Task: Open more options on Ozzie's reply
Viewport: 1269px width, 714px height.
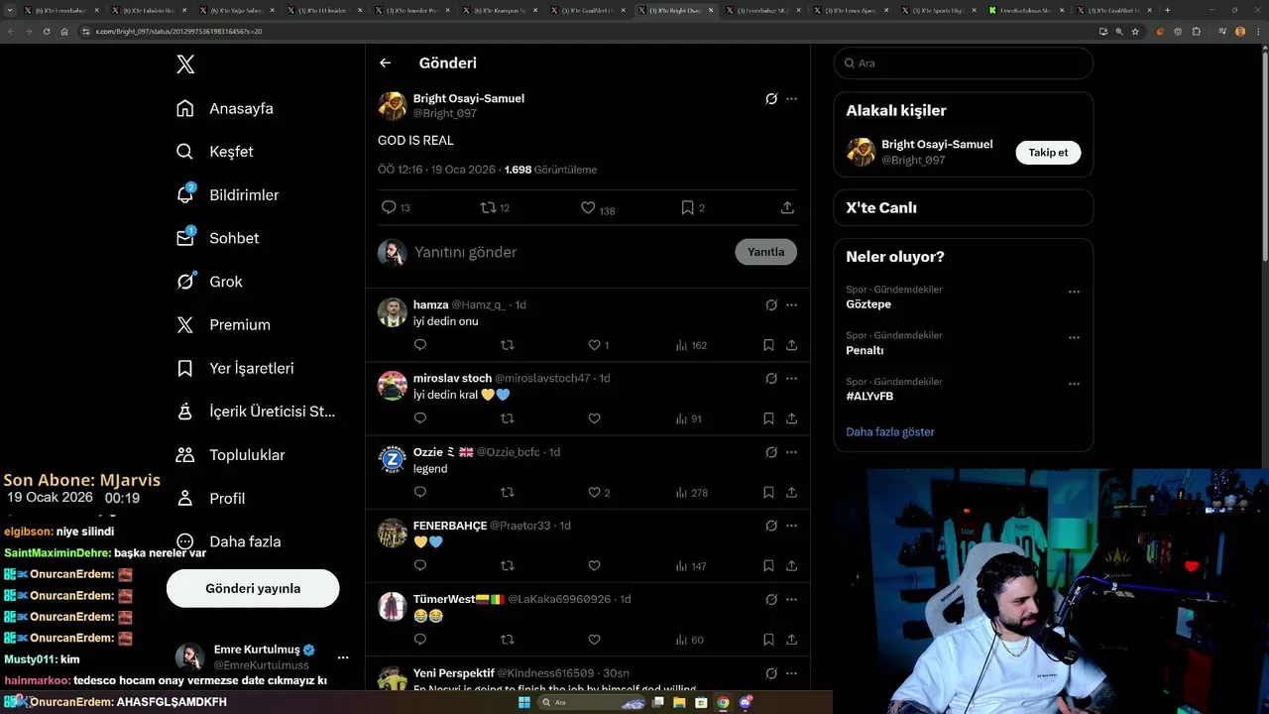Action: [x=791, y=452]
